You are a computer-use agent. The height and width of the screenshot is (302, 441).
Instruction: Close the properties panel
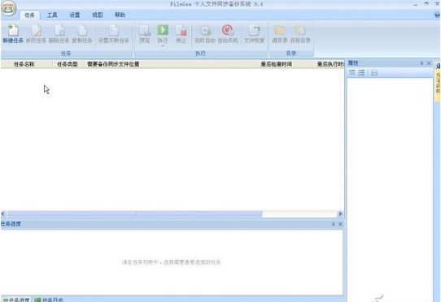(x=429, y=63)
